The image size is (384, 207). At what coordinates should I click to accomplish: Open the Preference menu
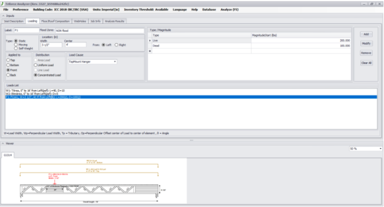(21, 9)
